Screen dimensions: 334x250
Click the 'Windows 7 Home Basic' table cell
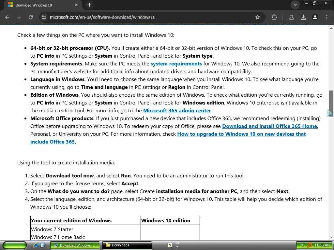tap(58, 237)
